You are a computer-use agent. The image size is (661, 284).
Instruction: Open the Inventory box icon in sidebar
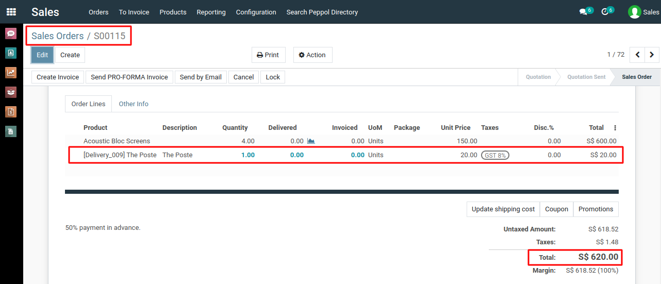click(x=11, y=92)
